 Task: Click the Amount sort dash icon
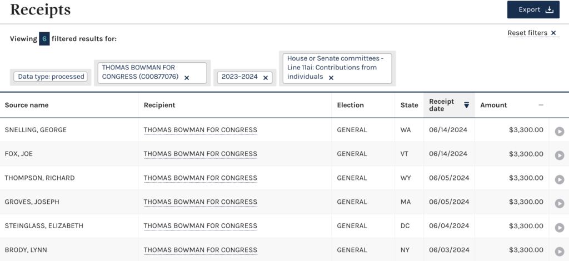[x=541, y=105]
